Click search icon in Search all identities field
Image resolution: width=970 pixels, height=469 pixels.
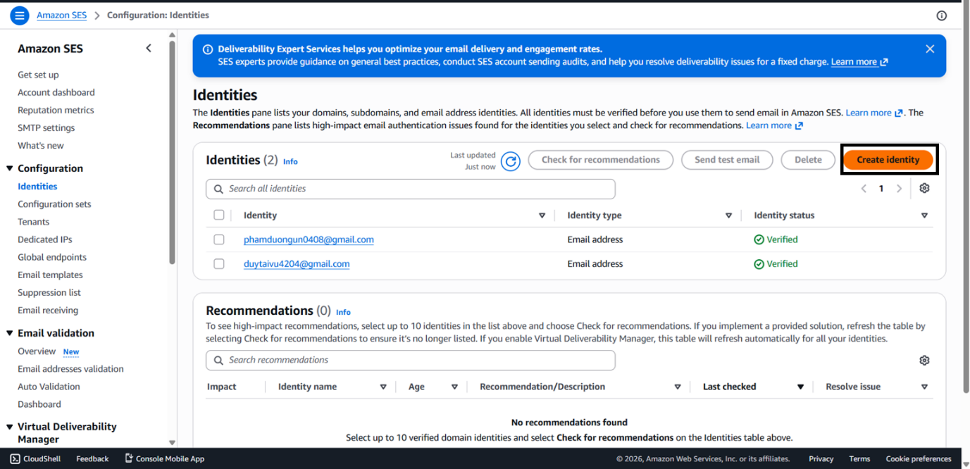tap(218, 189)
